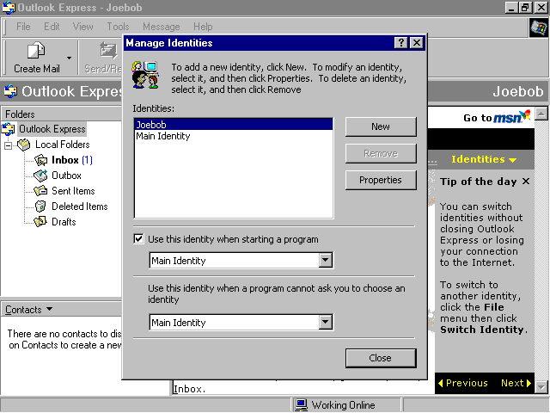This screenshot has width=550, height=413.
Task: Click the identities people icon in dialog
Action: pyautogui.click(x=145, y=75)
